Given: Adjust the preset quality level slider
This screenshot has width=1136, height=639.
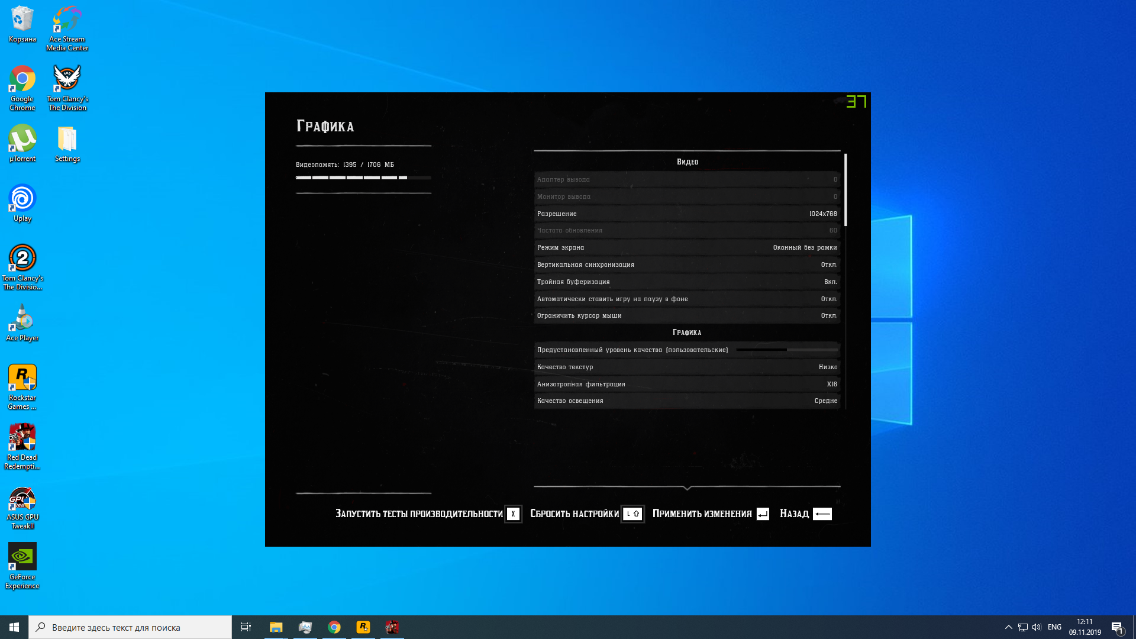Looking at the screenshot, I should (786, 350).
